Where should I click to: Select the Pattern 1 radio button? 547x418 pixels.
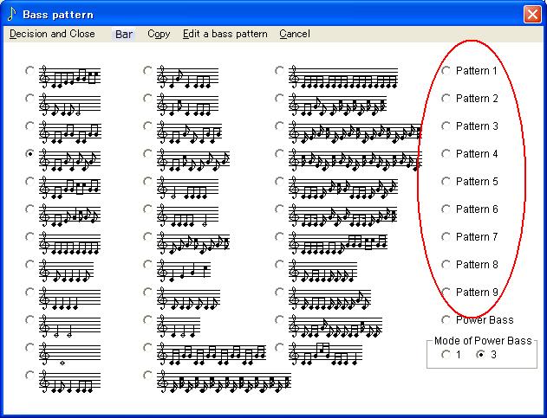click(446, 71)
